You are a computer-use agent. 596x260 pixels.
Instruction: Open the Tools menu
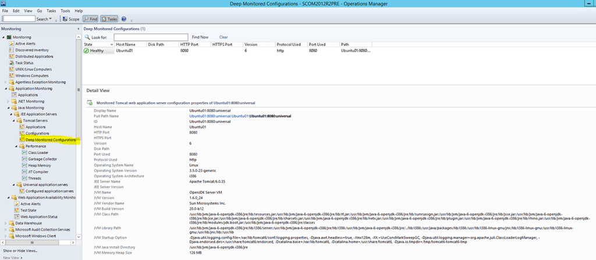coord(65,11)
